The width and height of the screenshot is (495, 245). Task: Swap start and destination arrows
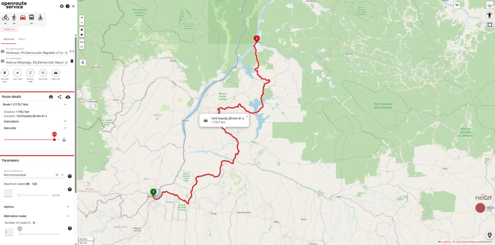[x=72, y=51]
